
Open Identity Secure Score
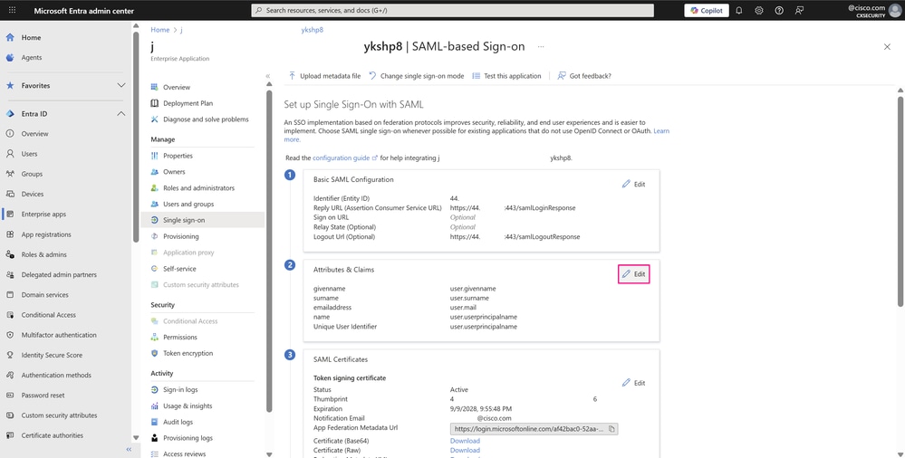click(52, 356)
